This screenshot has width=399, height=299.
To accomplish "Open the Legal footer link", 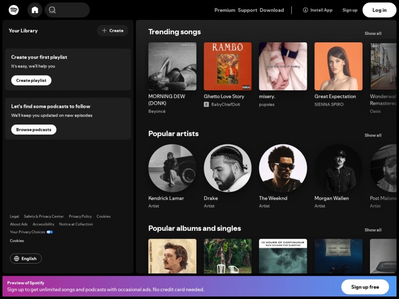I will click(14, 216).
